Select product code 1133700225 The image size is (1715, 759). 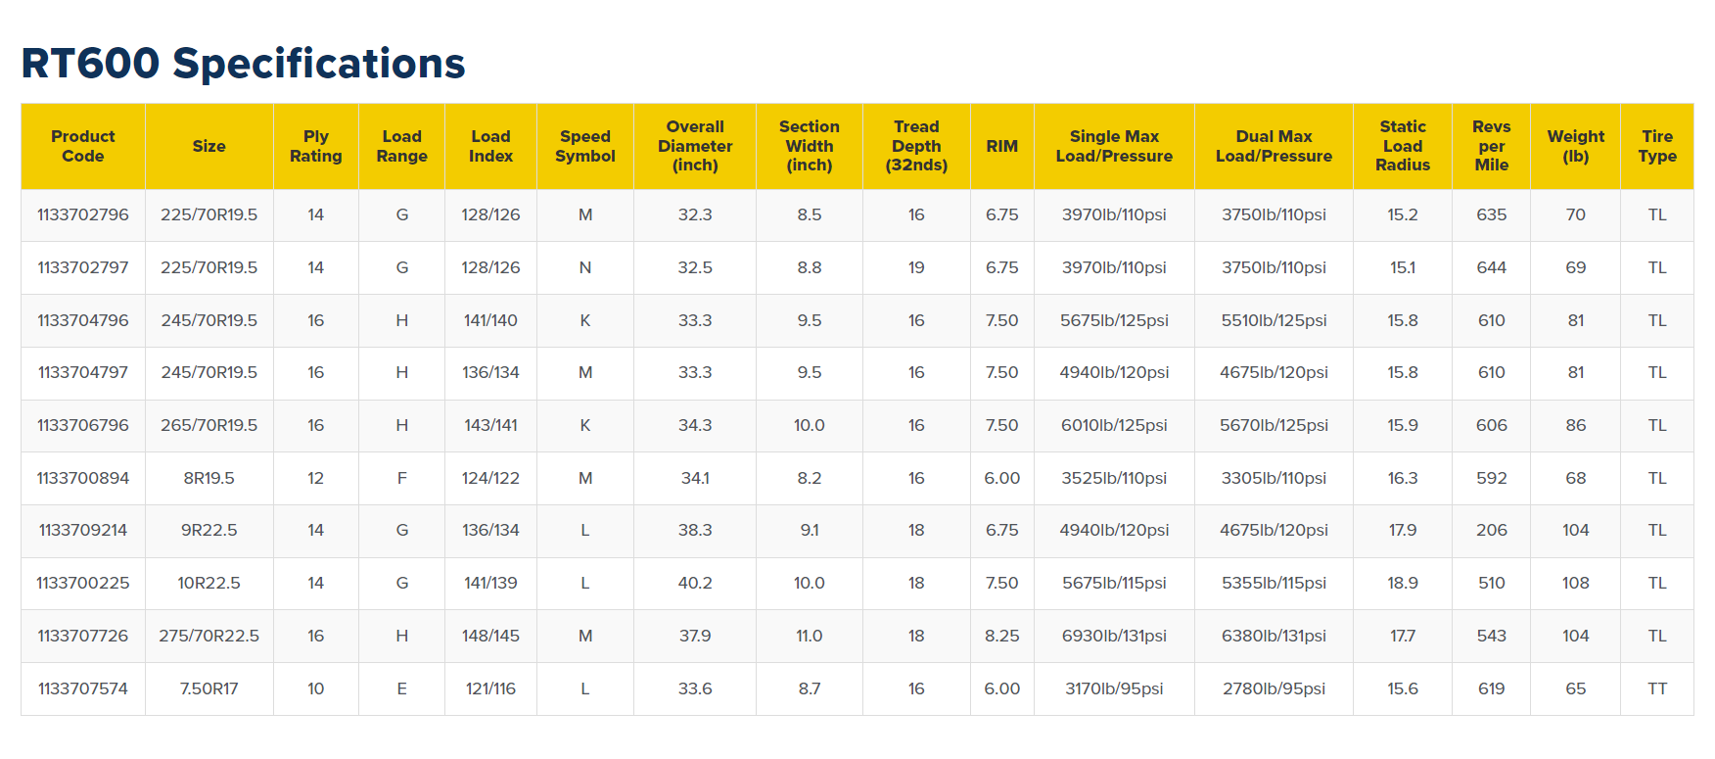83,583
